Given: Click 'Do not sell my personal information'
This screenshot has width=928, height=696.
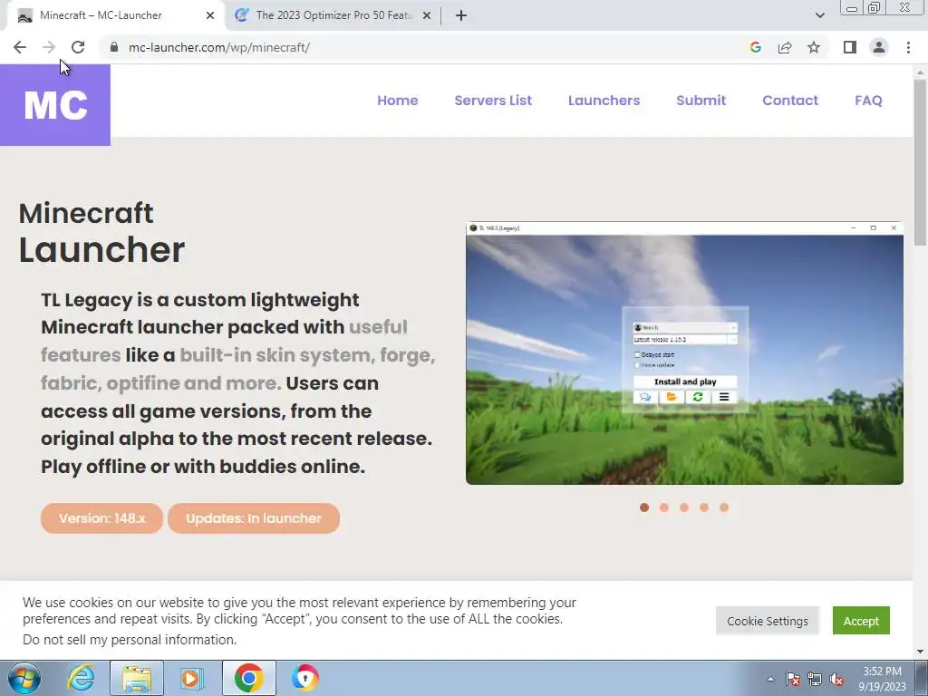Looking at the screenshot, I should pos(130,640).
